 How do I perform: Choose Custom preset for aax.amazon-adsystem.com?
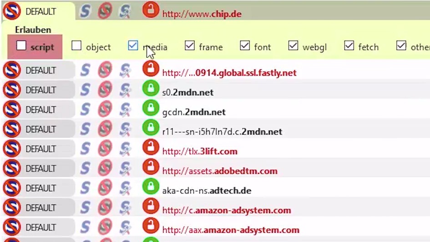click(125, 227)
